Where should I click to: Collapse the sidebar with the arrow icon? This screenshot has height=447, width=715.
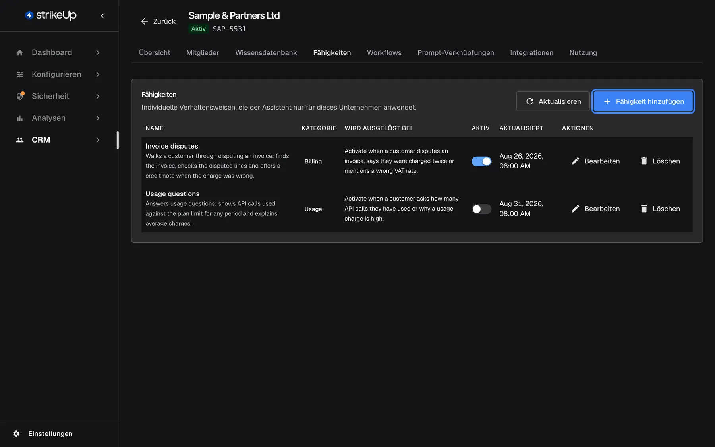coord(102,16)
